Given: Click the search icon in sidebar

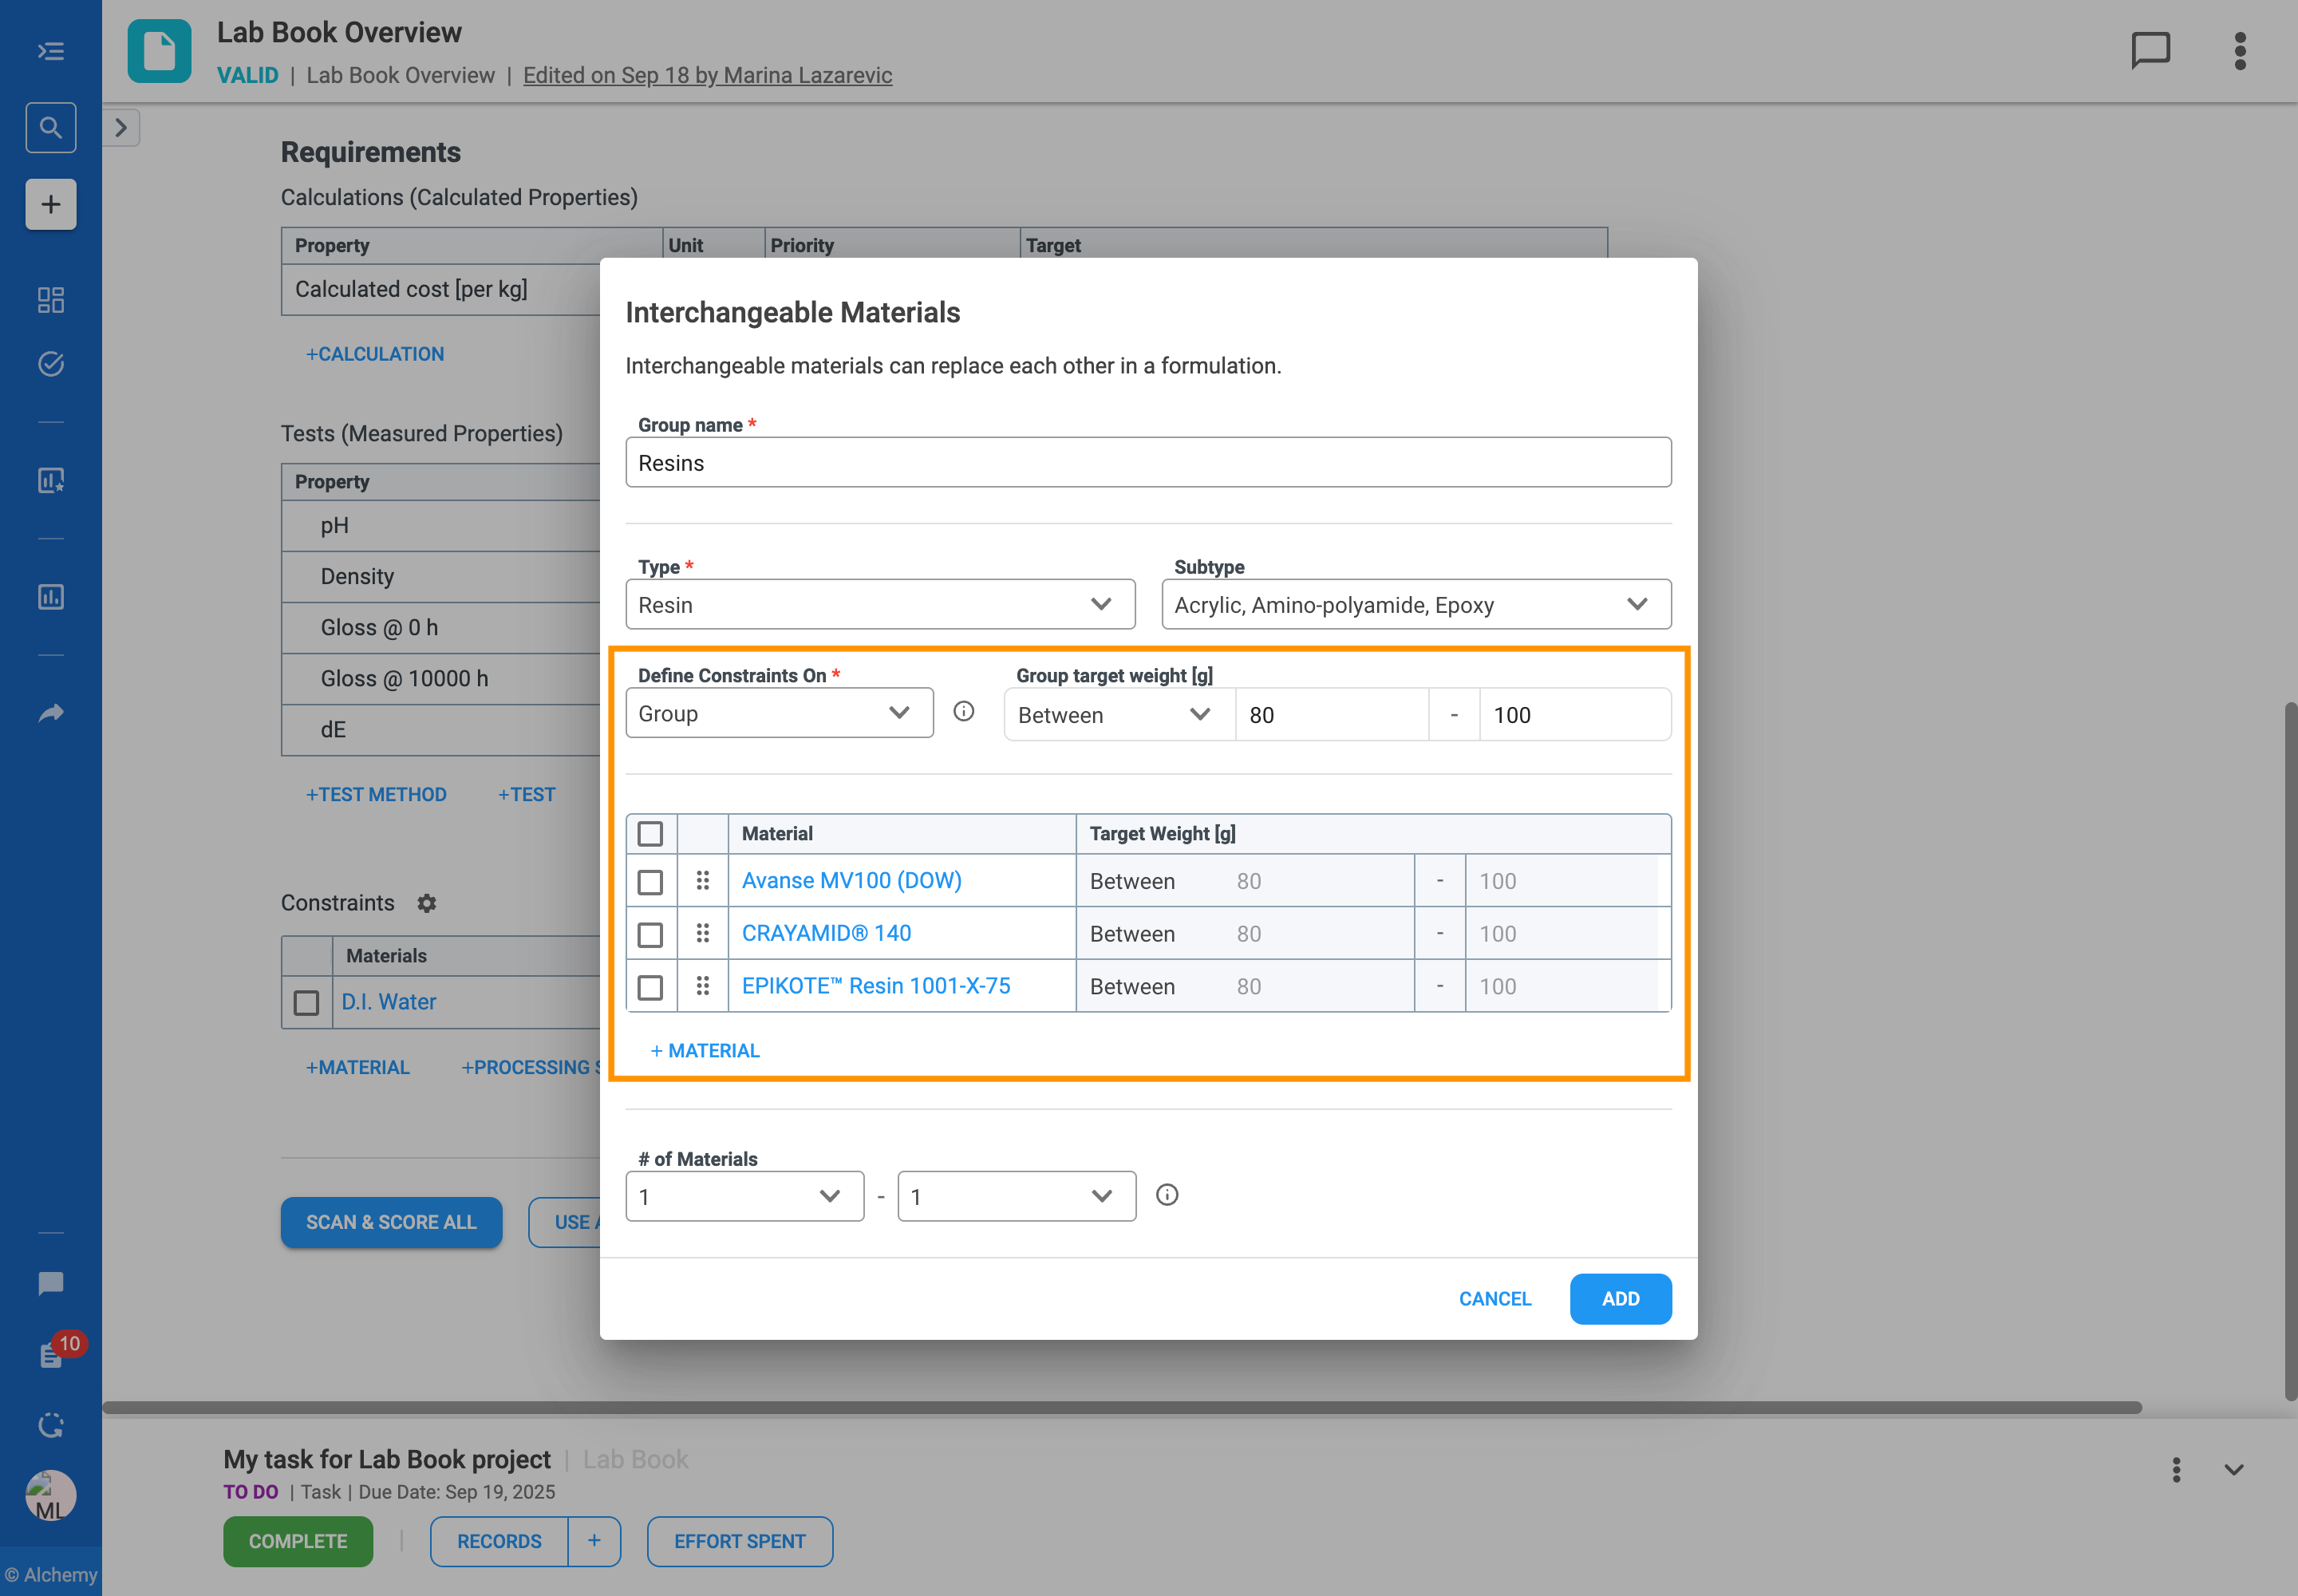Looking at the screenshot, I should (50, 127).
